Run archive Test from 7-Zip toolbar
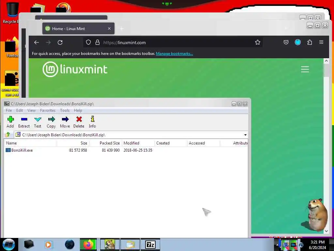 tap(38, 122)
